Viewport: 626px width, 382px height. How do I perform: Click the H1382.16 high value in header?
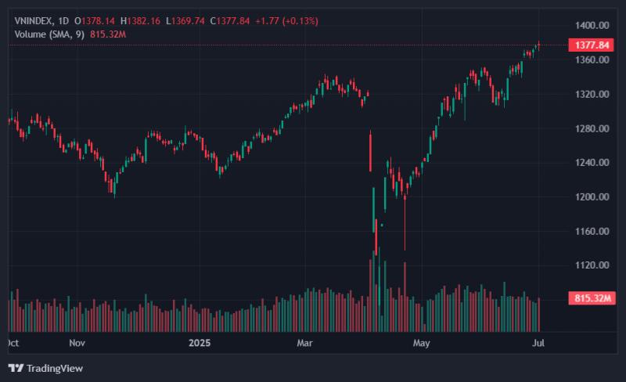tap(140, 21)
